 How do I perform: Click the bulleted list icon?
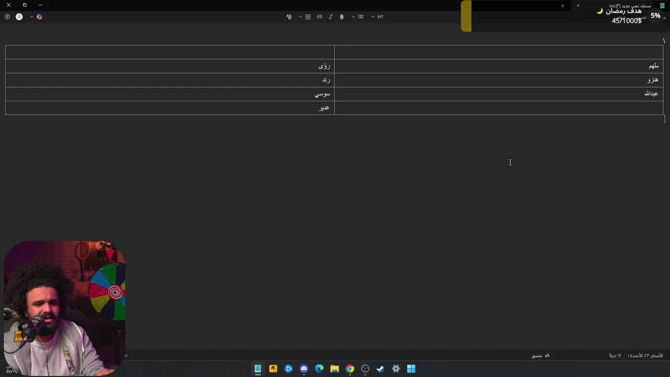(x=361, y=17)
